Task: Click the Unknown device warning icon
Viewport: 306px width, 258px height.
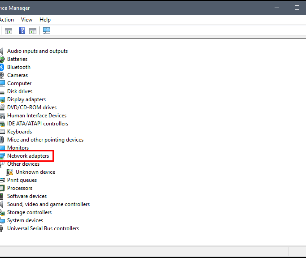Action: click(x=10, y=172)
